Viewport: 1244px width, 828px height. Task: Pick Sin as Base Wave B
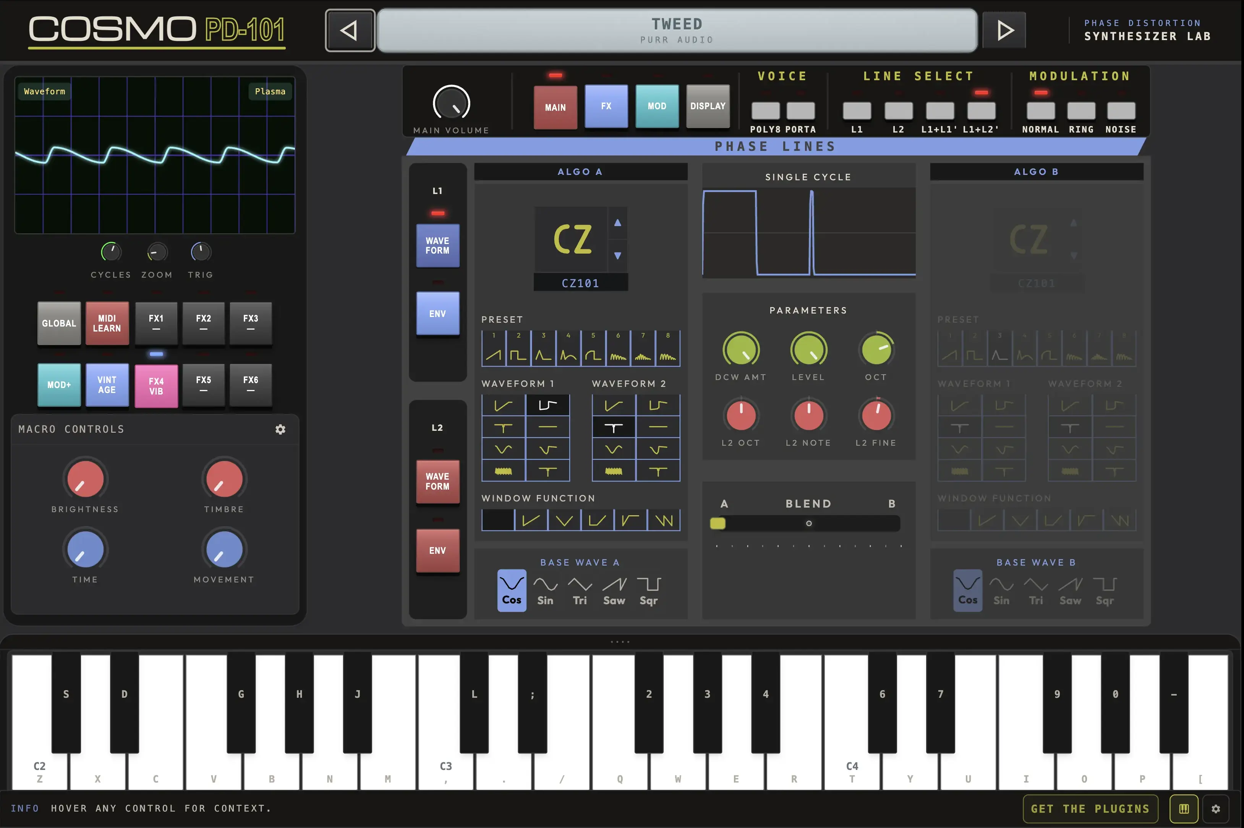(x=1001, y=590)
